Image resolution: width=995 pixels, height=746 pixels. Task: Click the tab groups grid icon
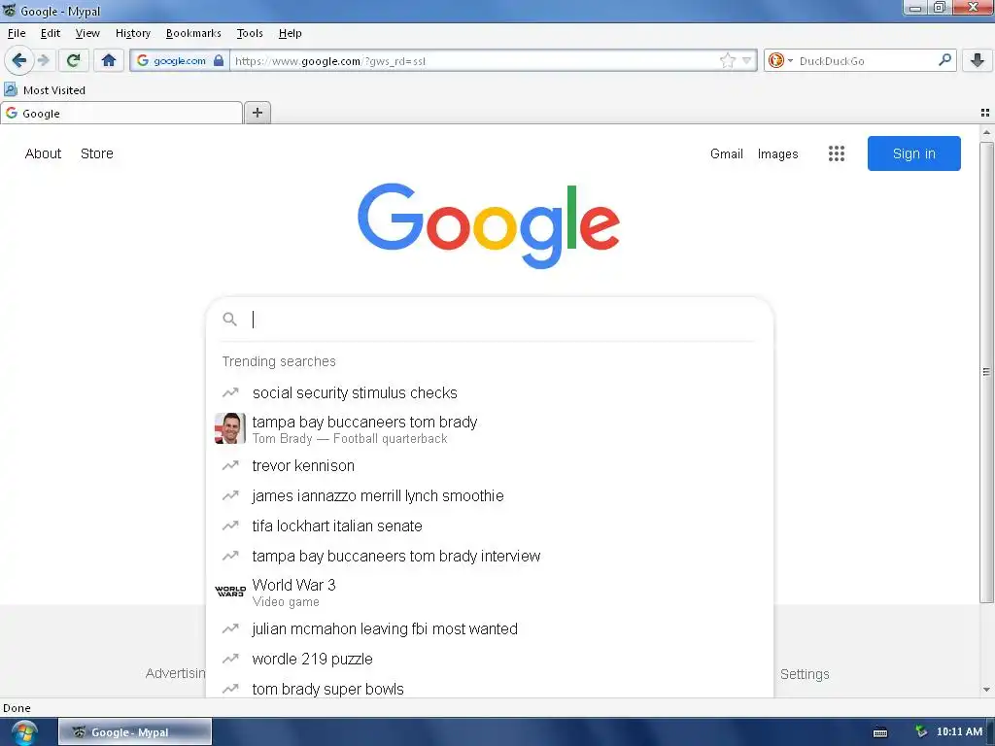pyautogui.click(x=985, y=113)
